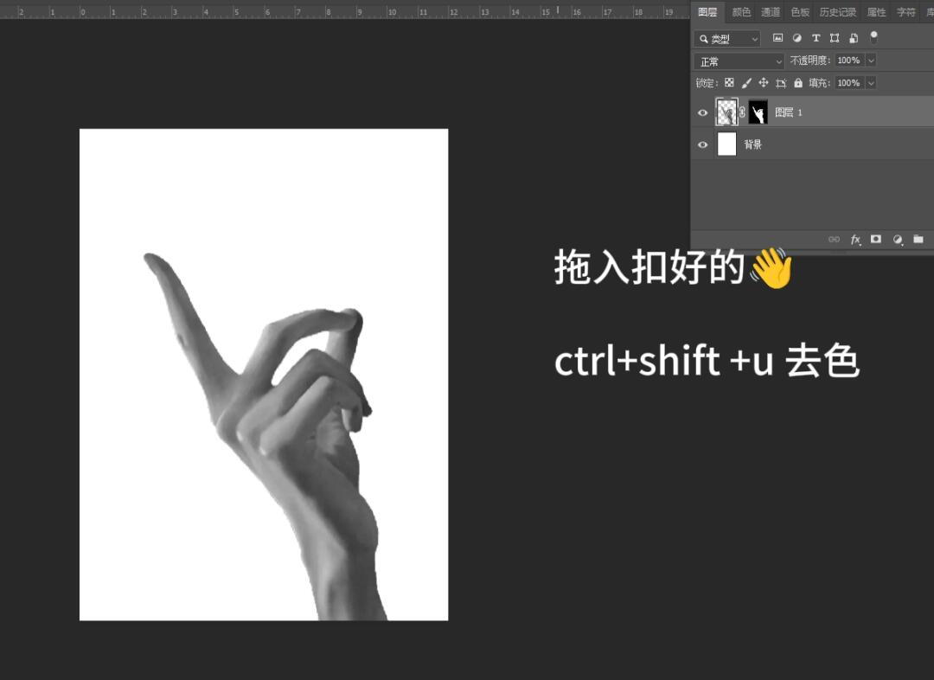Click the 填充 100% value field
Screen dimensions: 934x680
coord(849,83)
